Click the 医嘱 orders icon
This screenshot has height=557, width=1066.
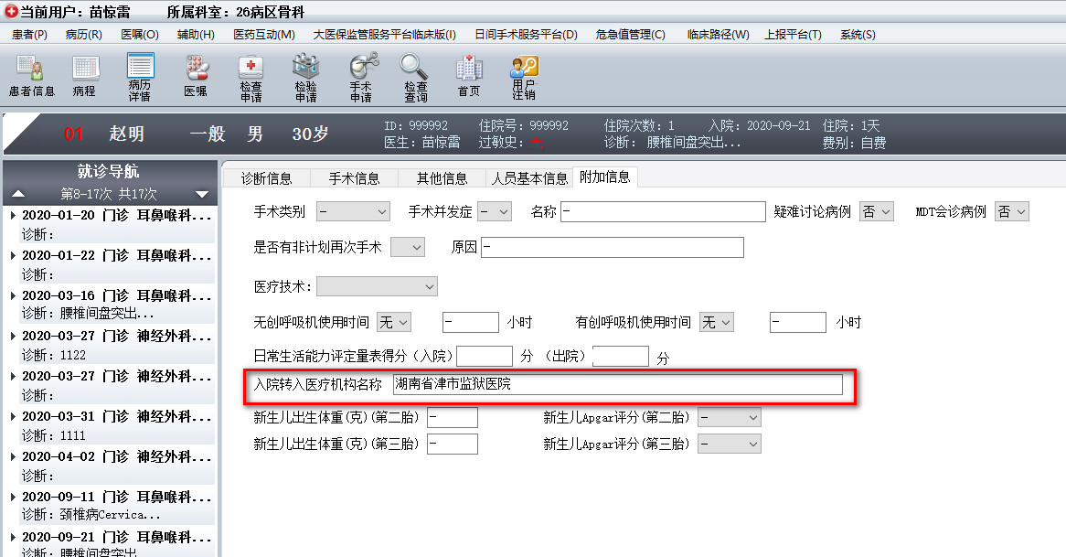tap(196, 77)
